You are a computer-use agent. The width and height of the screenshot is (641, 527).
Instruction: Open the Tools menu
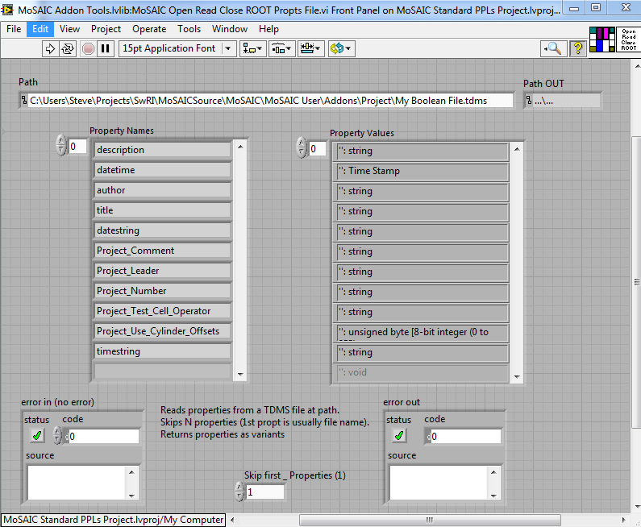[x=189, y=29]
